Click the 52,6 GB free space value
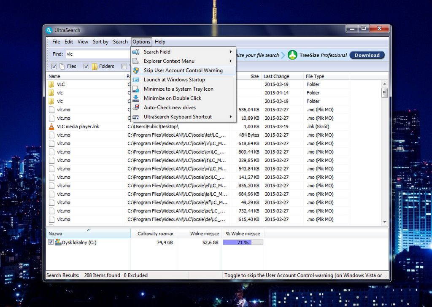This screenshot has width=432, height=307. click(210, 242)
